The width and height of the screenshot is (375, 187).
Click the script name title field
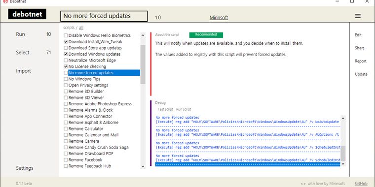104,16
